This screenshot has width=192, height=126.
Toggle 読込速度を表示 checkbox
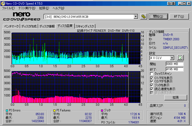pyautogui.click(x=152, y=89)
